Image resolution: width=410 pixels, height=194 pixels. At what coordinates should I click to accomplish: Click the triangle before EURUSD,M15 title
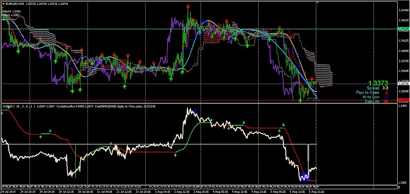(3, 3)
